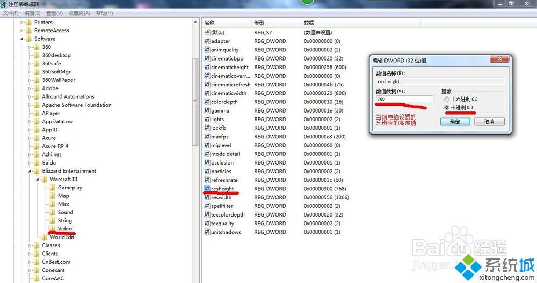
Task: Click the Blizzard Entertainment folder icon
Action: 37,171
